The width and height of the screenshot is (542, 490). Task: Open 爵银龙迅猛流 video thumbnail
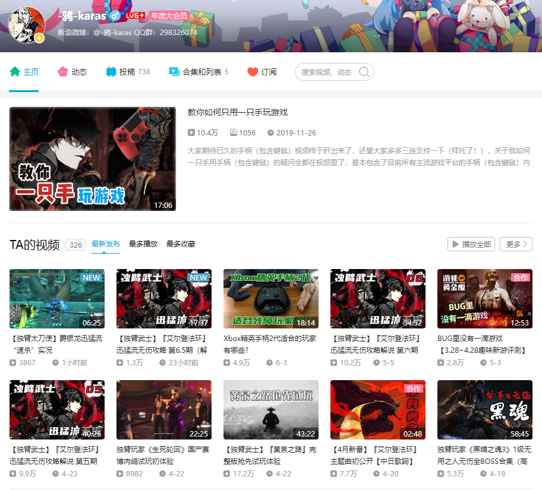[57, 299]
